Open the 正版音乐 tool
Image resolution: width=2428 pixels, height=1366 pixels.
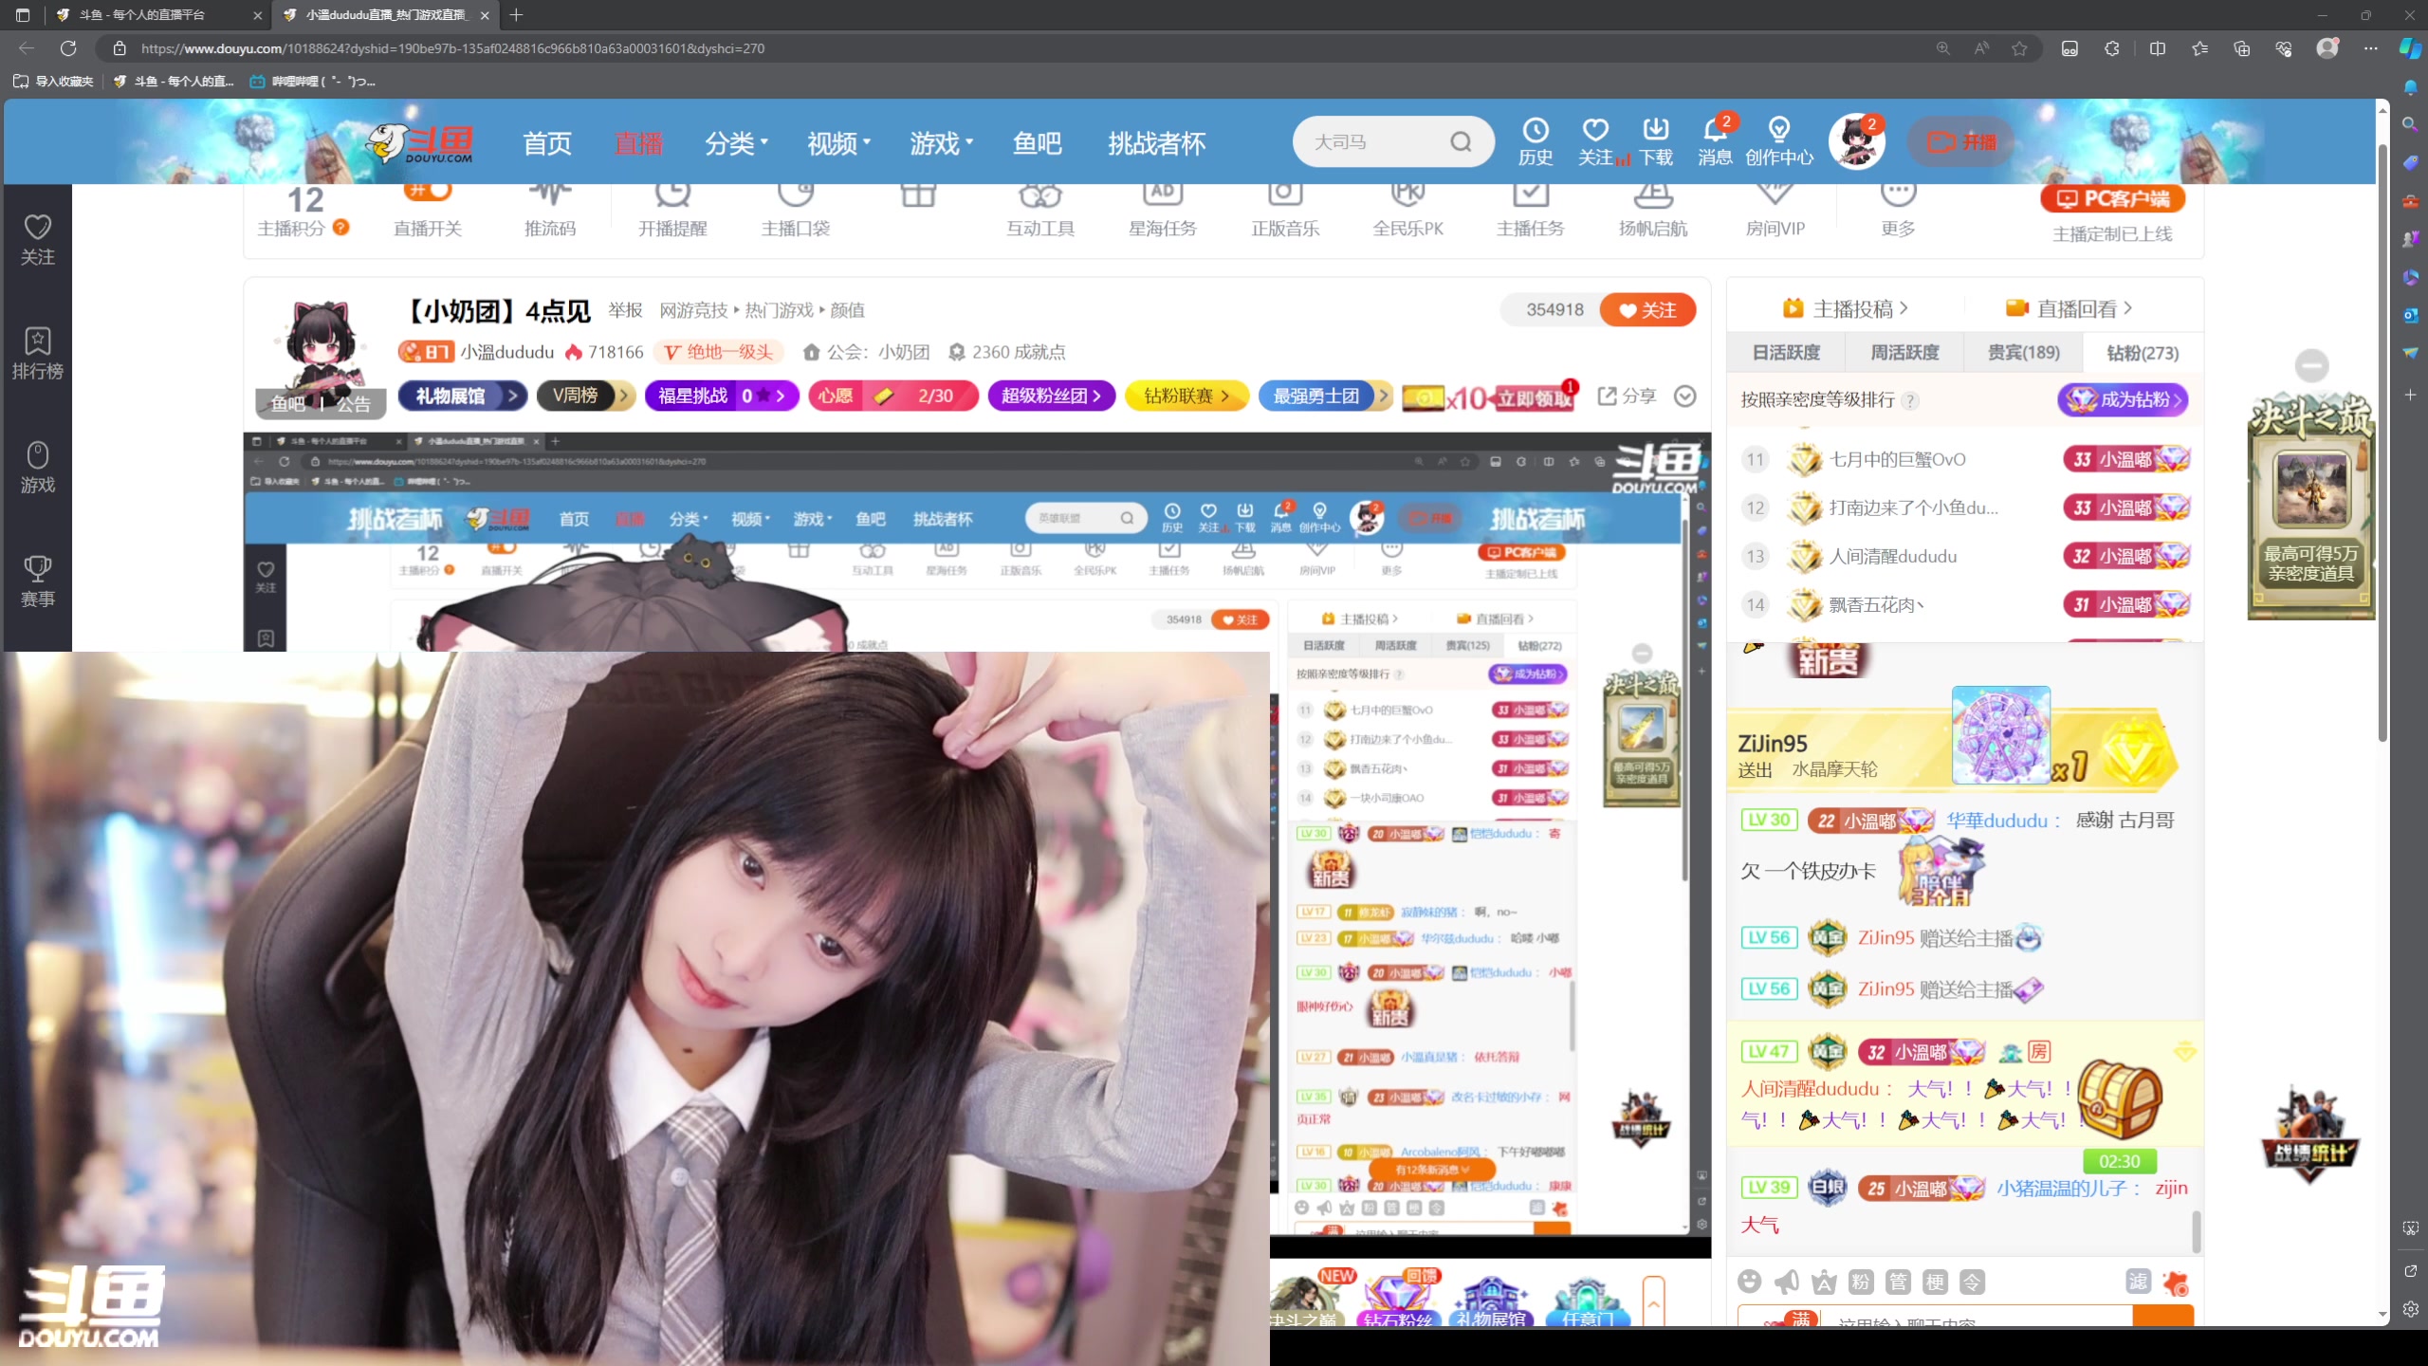(x=1285, y=212)
